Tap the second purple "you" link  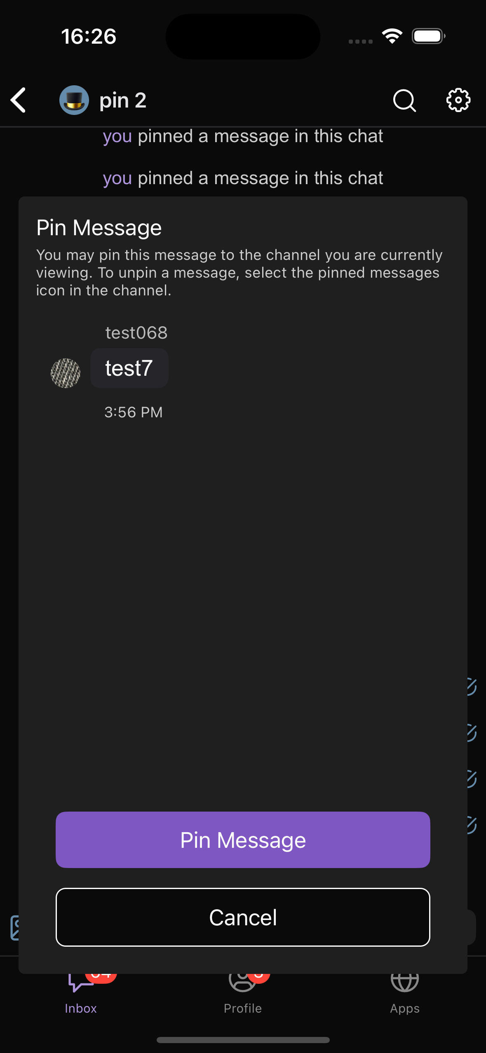coord(117,178)
